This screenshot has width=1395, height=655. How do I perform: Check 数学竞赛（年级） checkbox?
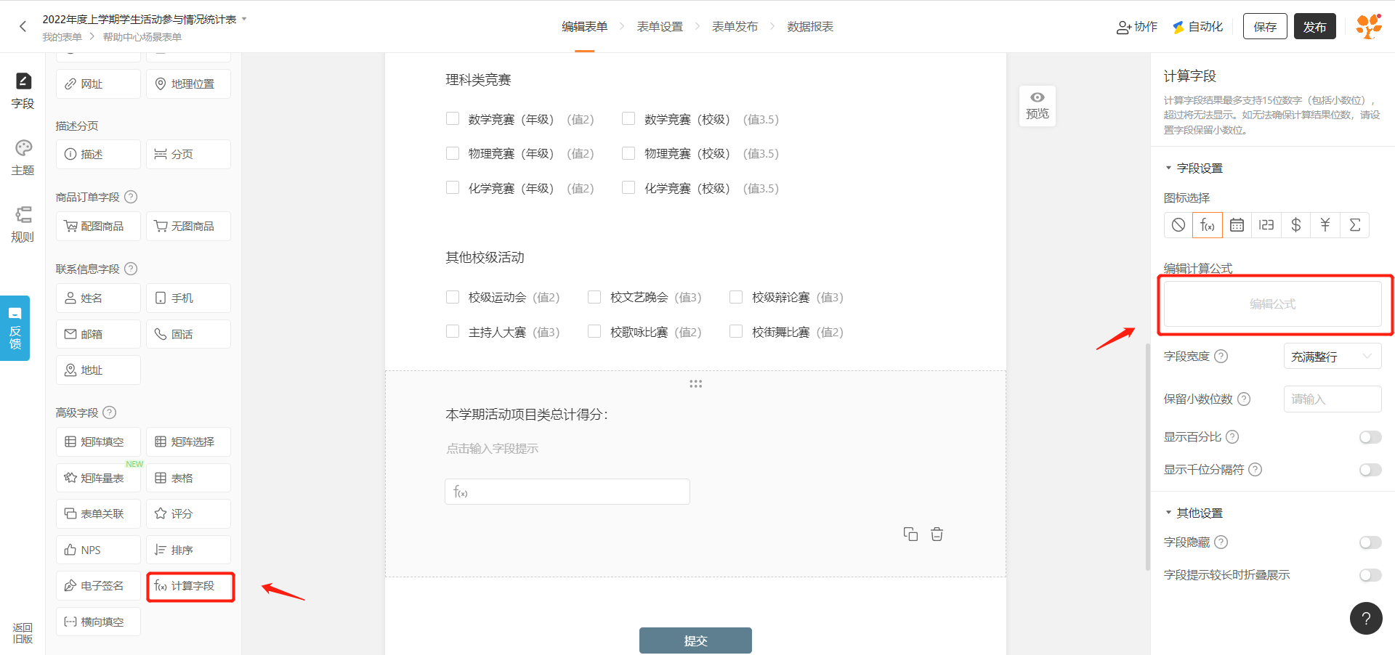pos(453,119)
